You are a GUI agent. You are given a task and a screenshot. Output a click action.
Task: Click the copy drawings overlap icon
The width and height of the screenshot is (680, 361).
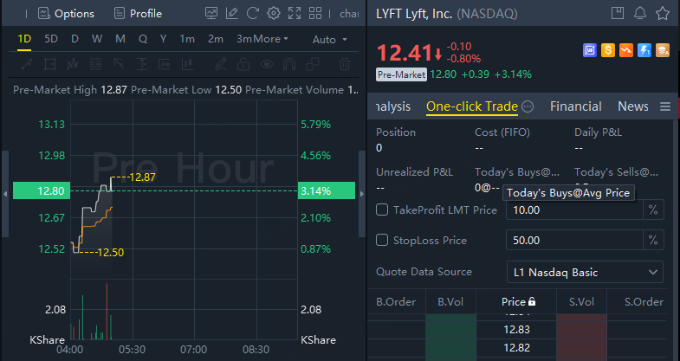[x=312, y=65]
